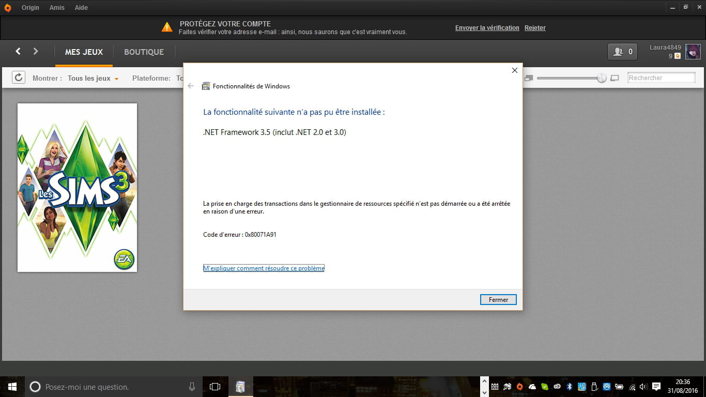Click the small tiles icon left of slider

click(x=528, y=78)
